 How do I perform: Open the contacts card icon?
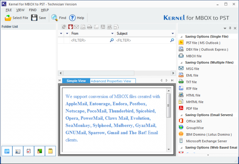pyautogui.click(x=18, y=151)
